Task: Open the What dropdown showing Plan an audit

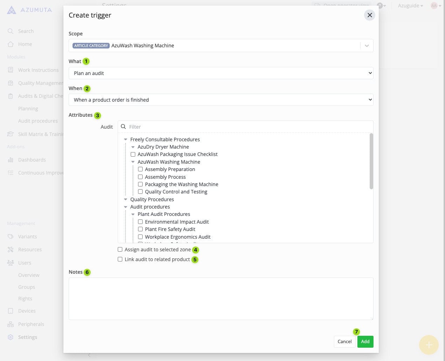Action: tap(221, 73)
